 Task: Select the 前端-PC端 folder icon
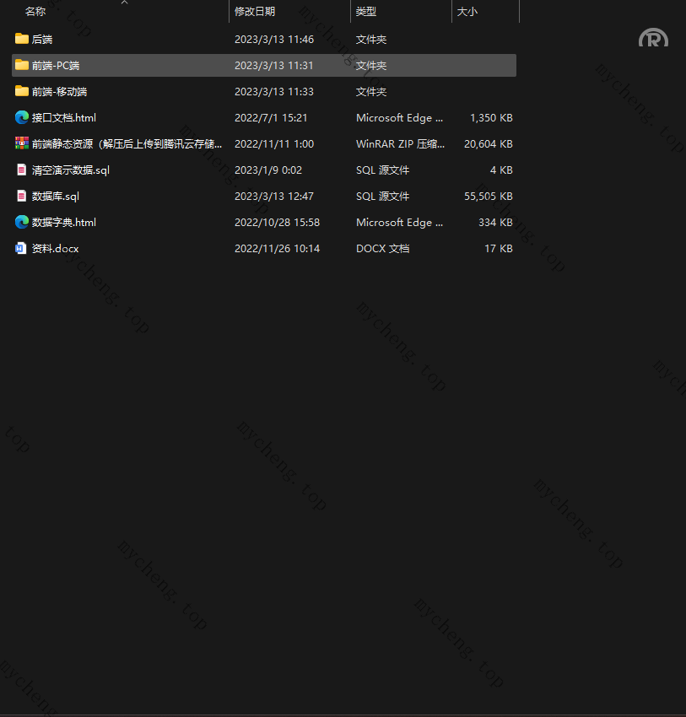coord(22,65)
